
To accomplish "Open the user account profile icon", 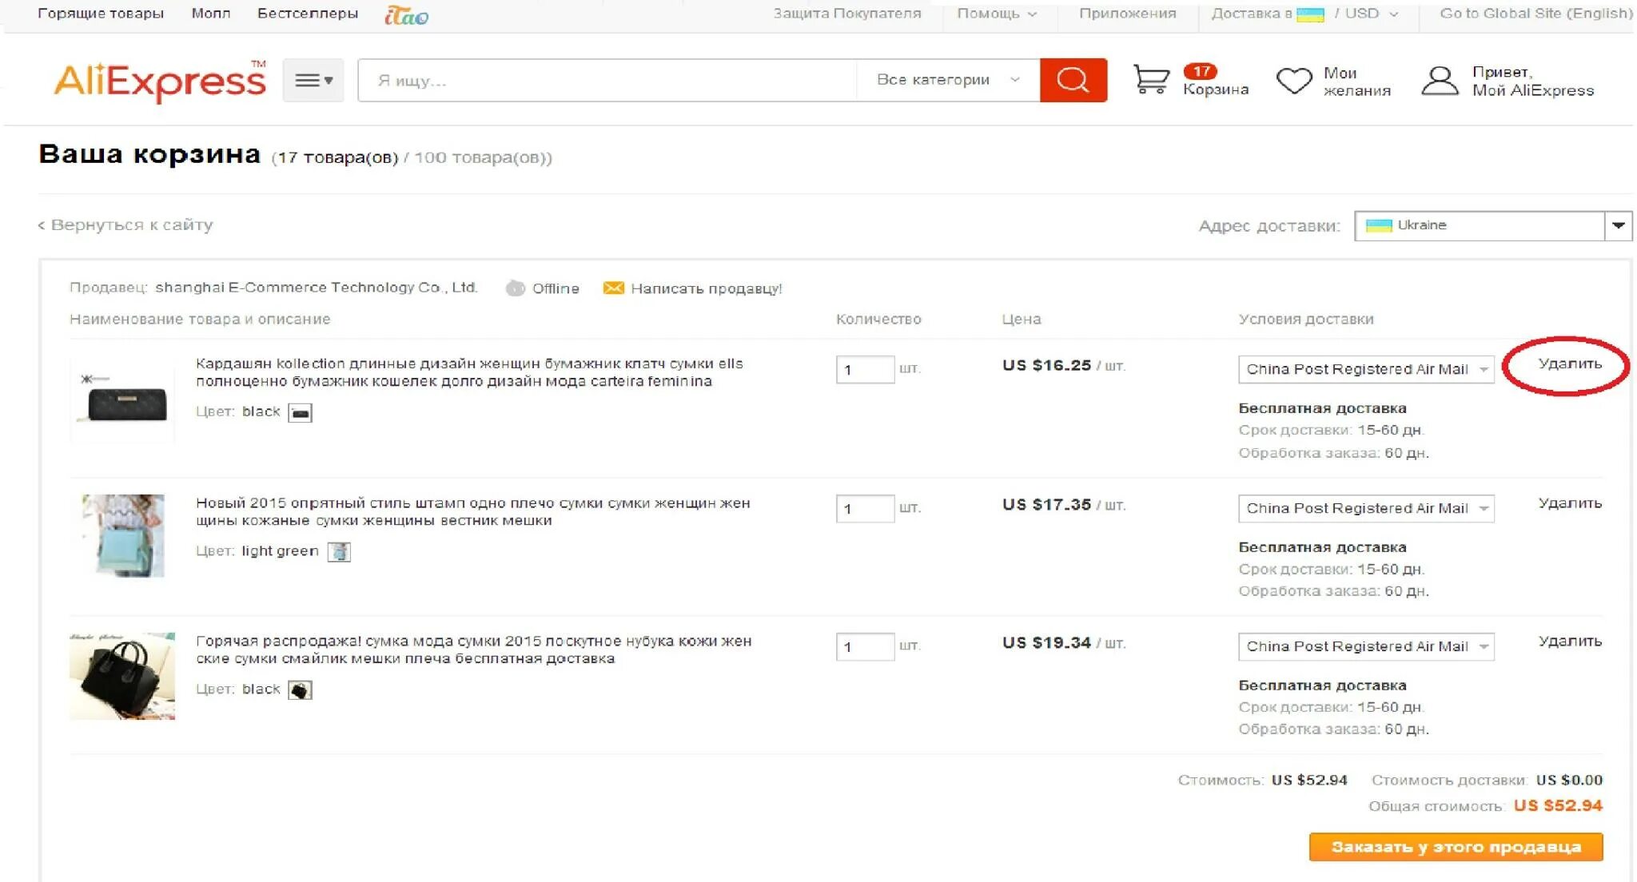I will click(1440, 81).
